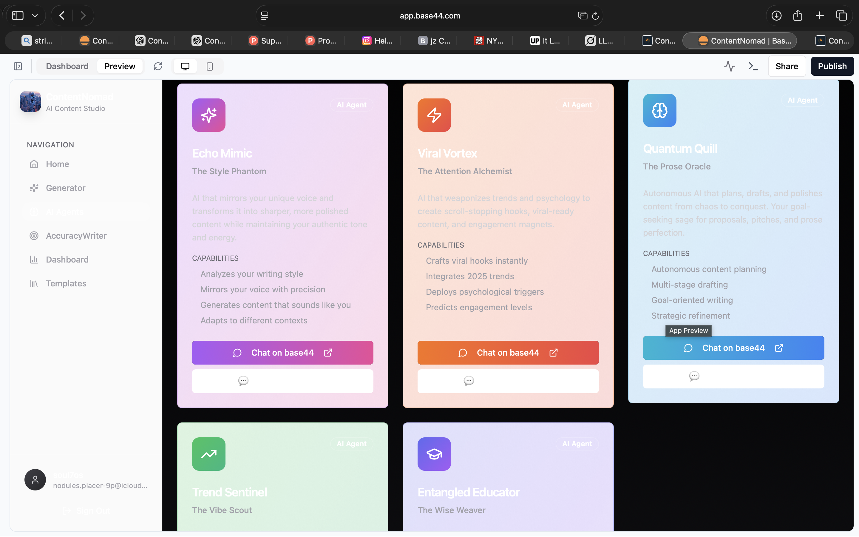This screenshot has height=537, width=859.
Task: Click the AI Agent badge on Trend Sentinel
Action: click(351, 444)
